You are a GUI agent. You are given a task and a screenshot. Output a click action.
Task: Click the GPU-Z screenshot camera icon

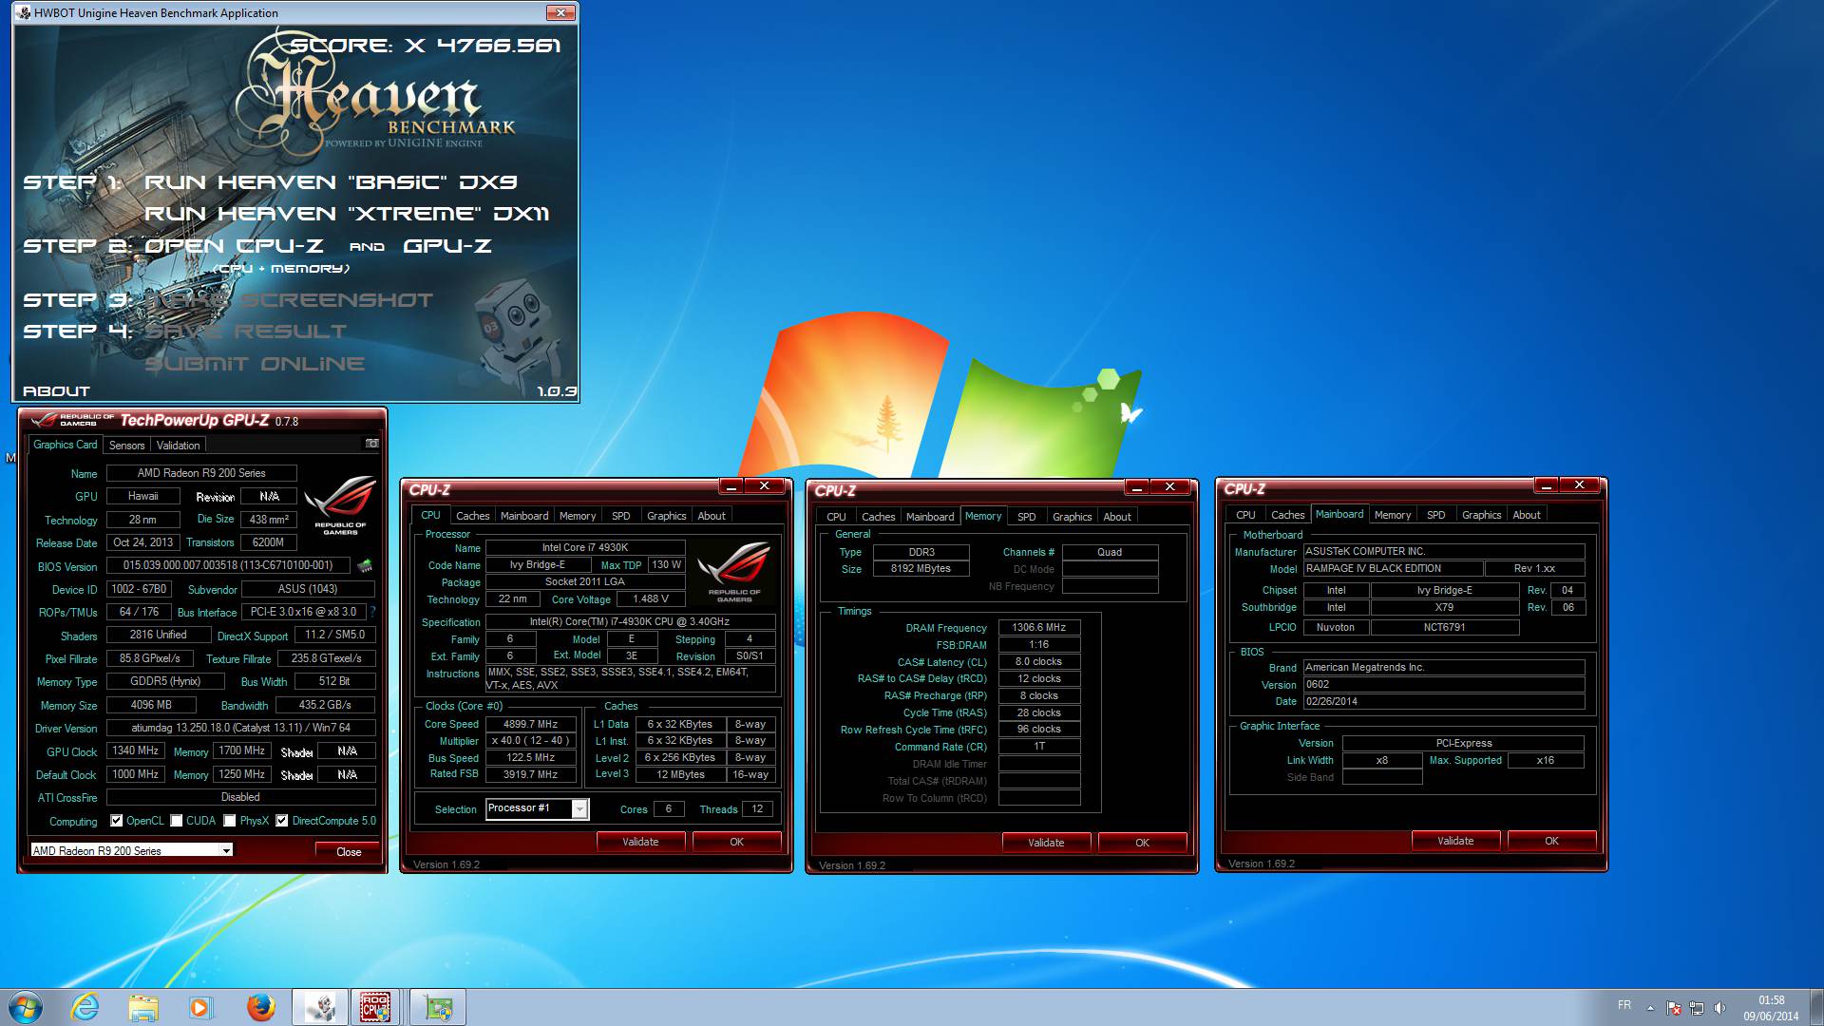click(371, 444)
